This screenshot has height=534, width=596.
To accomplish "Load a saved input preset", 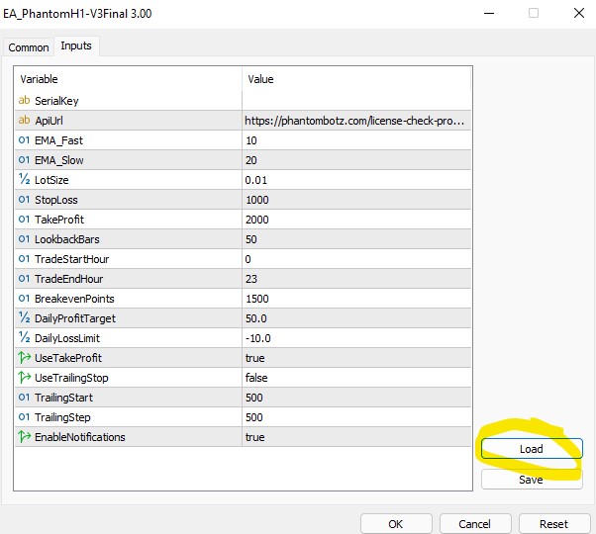I will [532, 449].
